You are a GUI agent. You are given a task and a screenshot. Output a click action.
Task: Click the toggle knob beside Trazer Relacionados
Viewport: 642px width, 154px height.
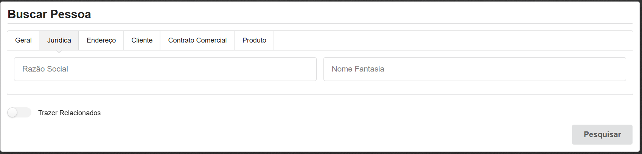click(x=13, y=113)
